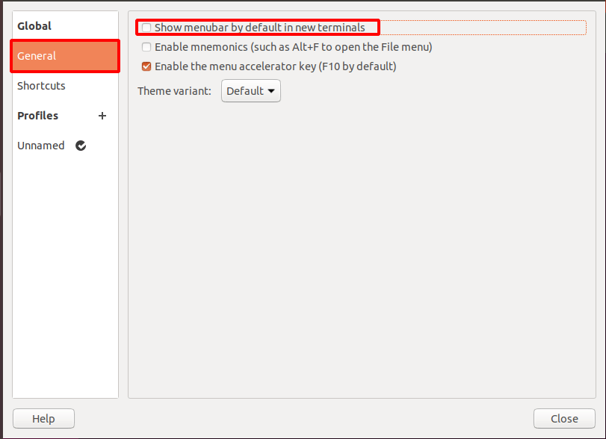Screen dimensions: 606x439
Task: Add a new profile with the plus icon
Action: [102, 116]
